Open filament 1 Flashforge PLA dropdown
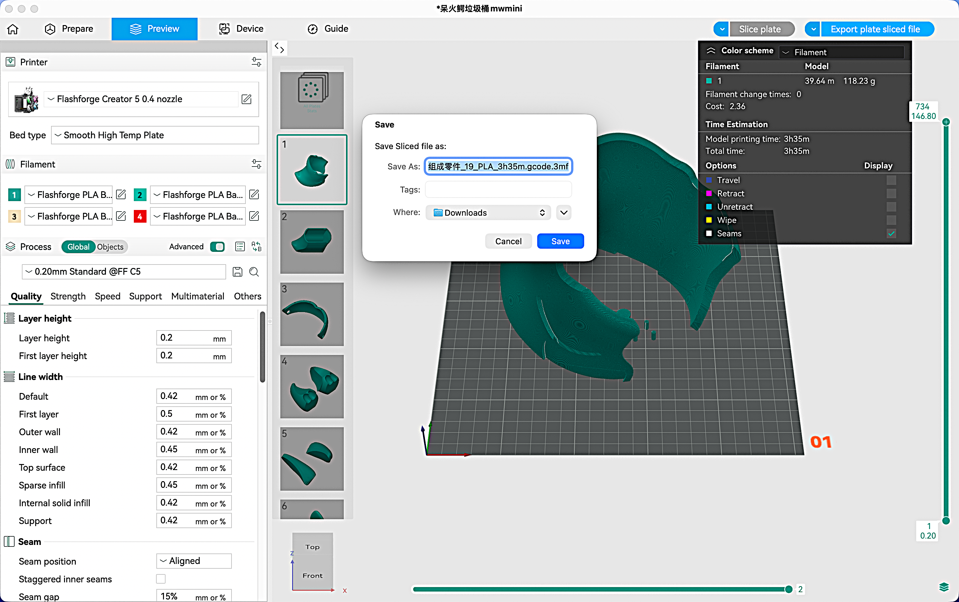The width and height of the screenshot is (959, 602). click(x=68, y=195)
